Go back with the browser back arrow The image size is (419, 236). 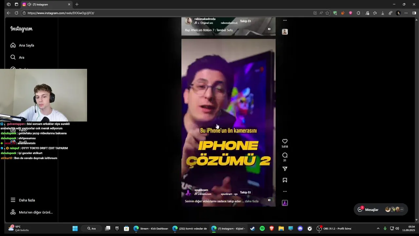pyautogui.click(x=9, y=13)
